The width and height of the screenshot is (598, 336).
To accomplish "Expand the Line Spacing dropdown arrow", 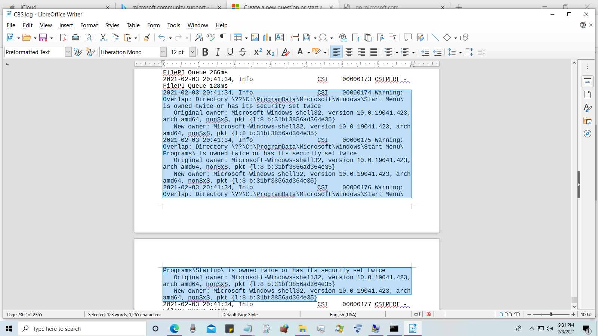I will coord(460,53).
